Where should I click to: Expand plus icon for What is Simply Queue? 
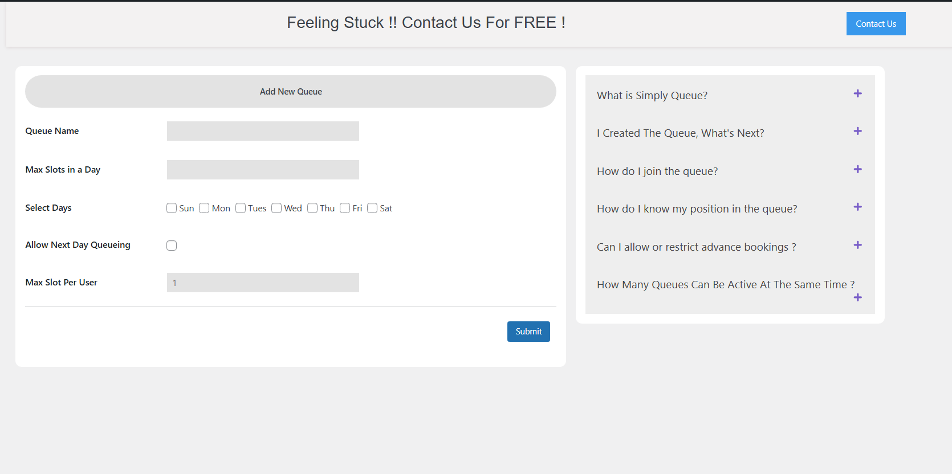[857, 93]
